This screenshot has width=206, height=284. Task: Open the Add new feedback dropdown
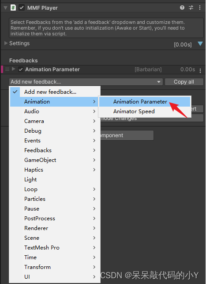pos(86,82)
